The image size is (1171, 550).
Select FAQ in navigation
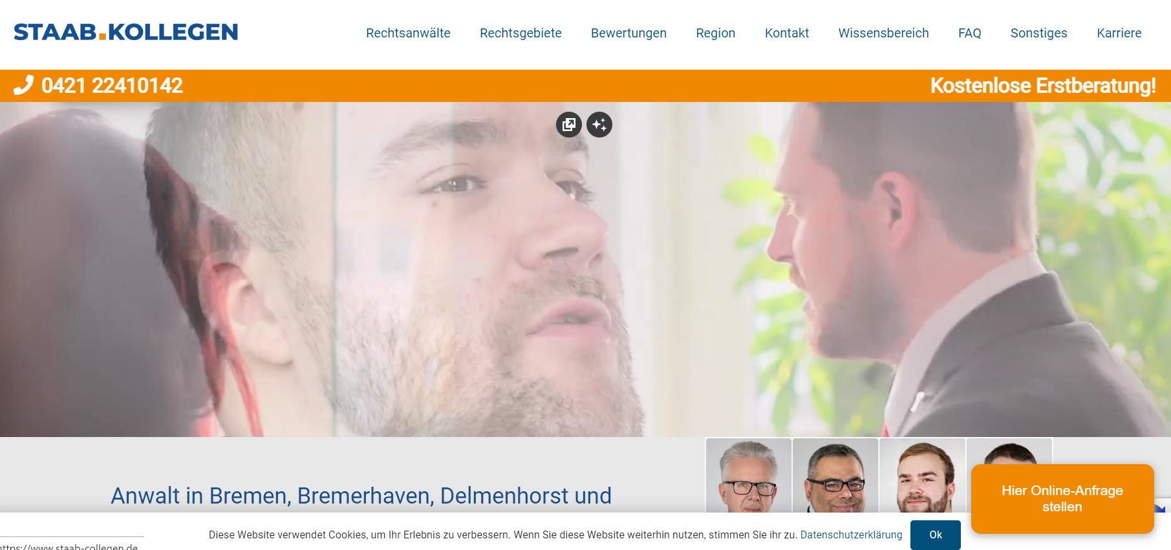[x=969, y=33]
